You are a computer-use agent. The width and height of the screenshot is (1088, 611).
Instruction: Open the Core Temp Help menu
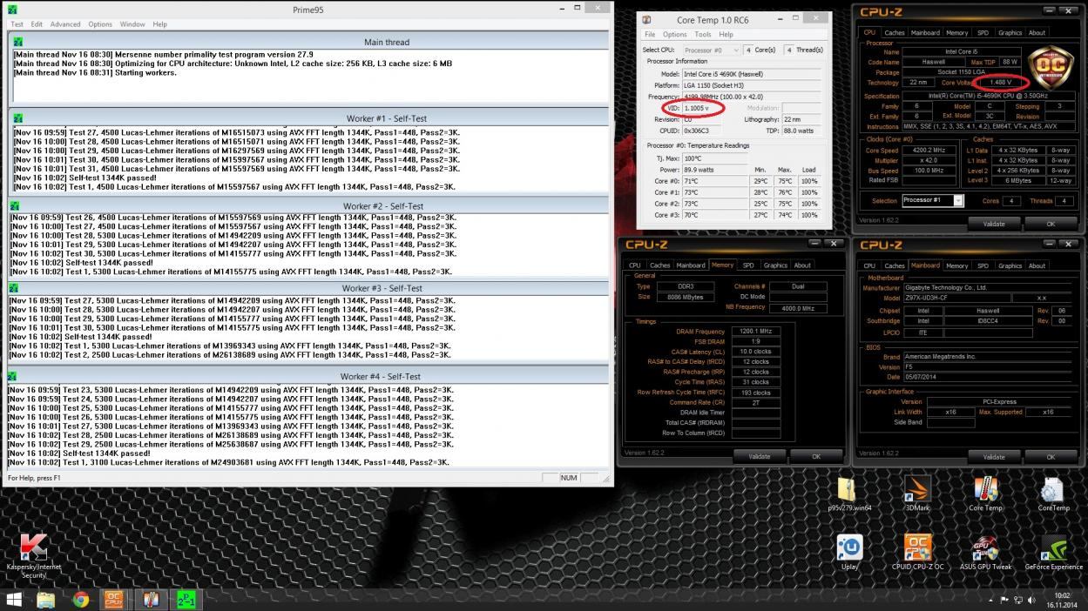click(726, 35)
